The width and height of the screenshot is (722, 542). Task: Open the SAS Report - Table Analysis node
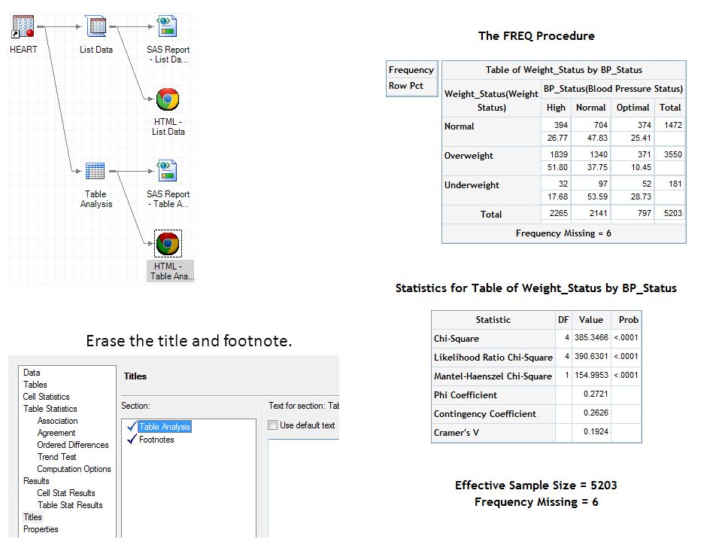[167, 171]
